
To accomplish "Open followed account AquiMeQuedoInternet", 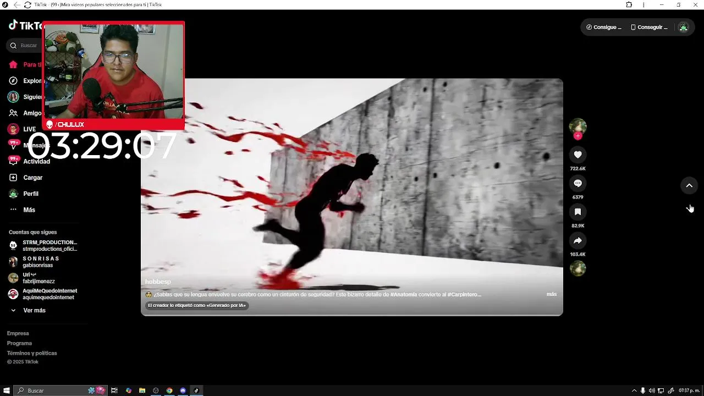I will click(x=43, y=294).
